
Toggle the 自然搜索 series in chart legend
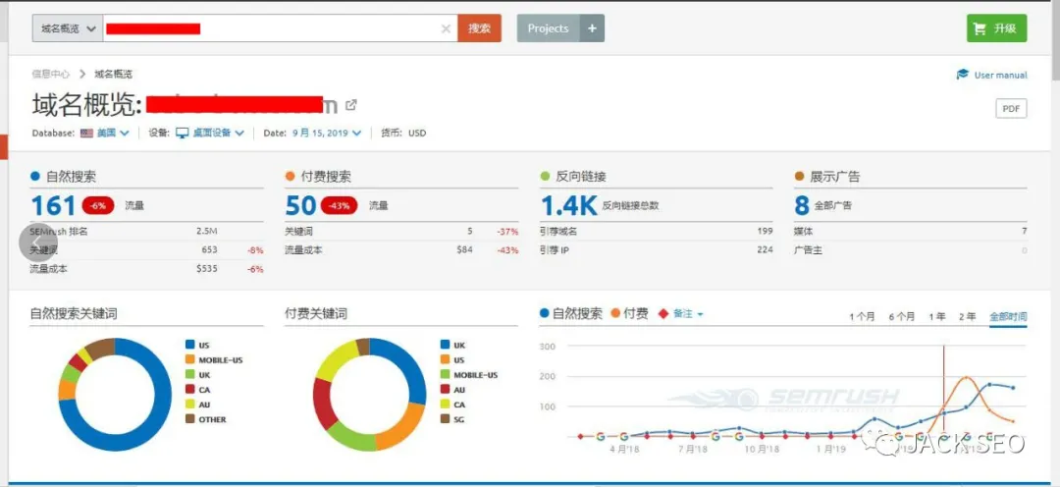coord(571,314)
